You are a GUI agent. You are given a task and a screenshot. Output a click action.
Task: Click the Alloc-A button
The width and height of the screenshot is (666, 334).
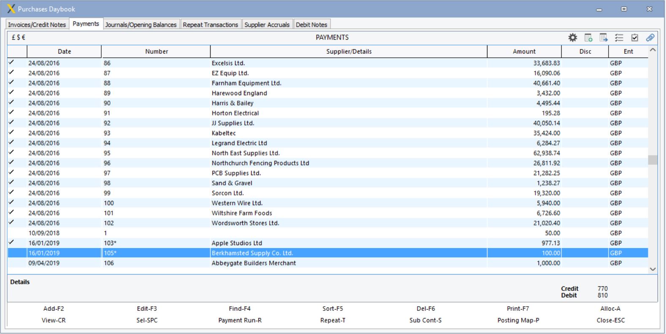[x=611, y=309]
